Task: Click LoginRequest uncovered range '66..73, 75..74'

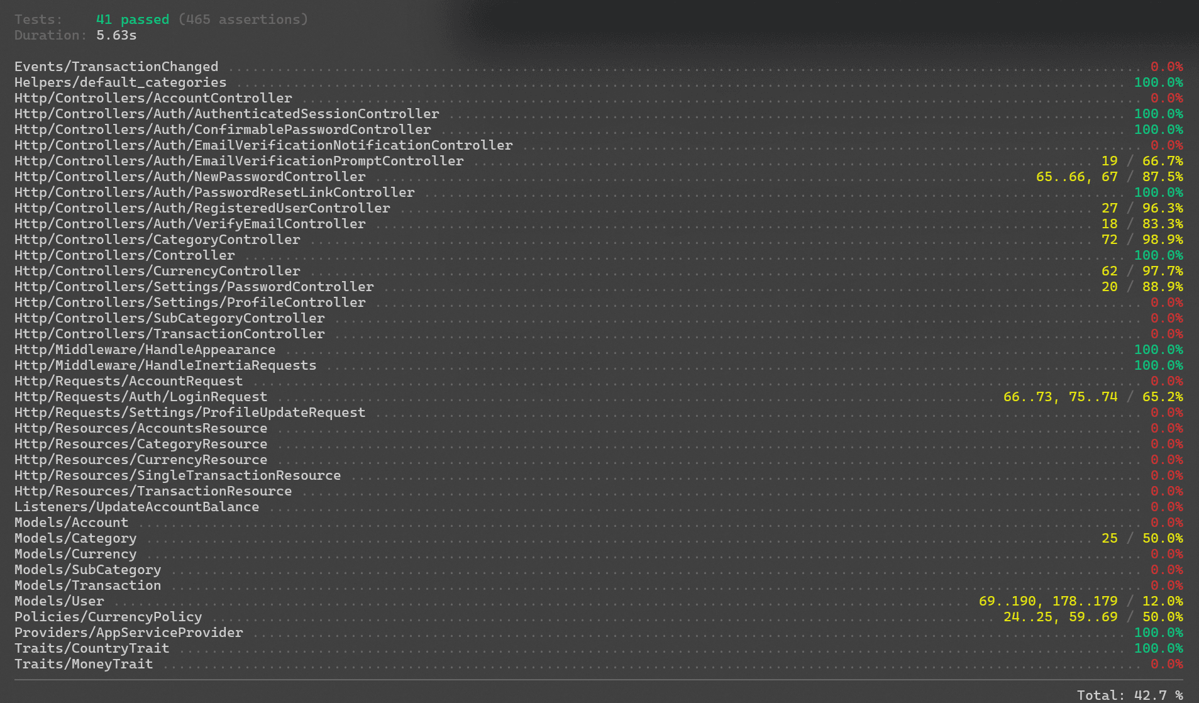Action: 1061,397
